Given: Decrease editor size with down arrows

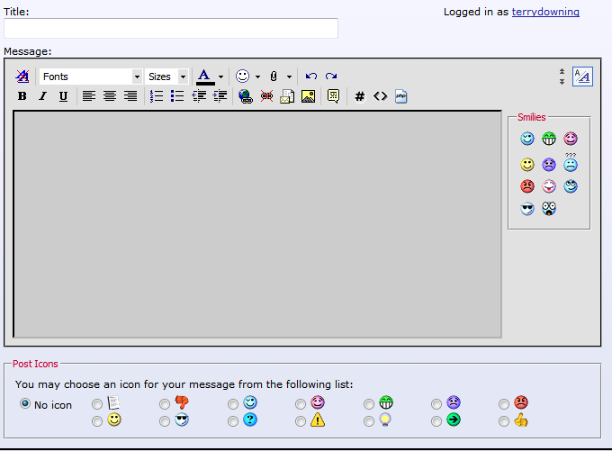Looking at the screenshot, I should tap(562, 82).
